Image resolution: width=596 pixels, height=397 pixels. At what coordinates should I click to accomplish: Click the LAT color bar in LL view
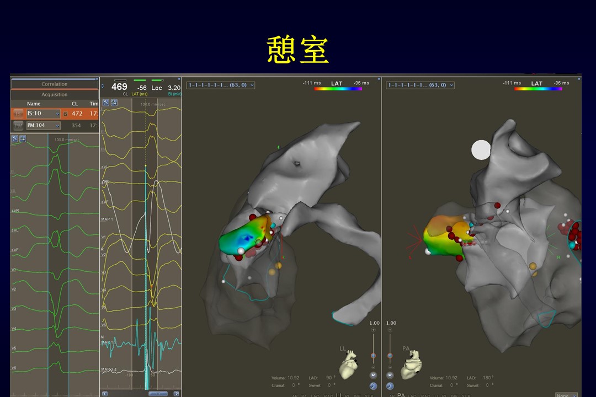tap(338, 89)
